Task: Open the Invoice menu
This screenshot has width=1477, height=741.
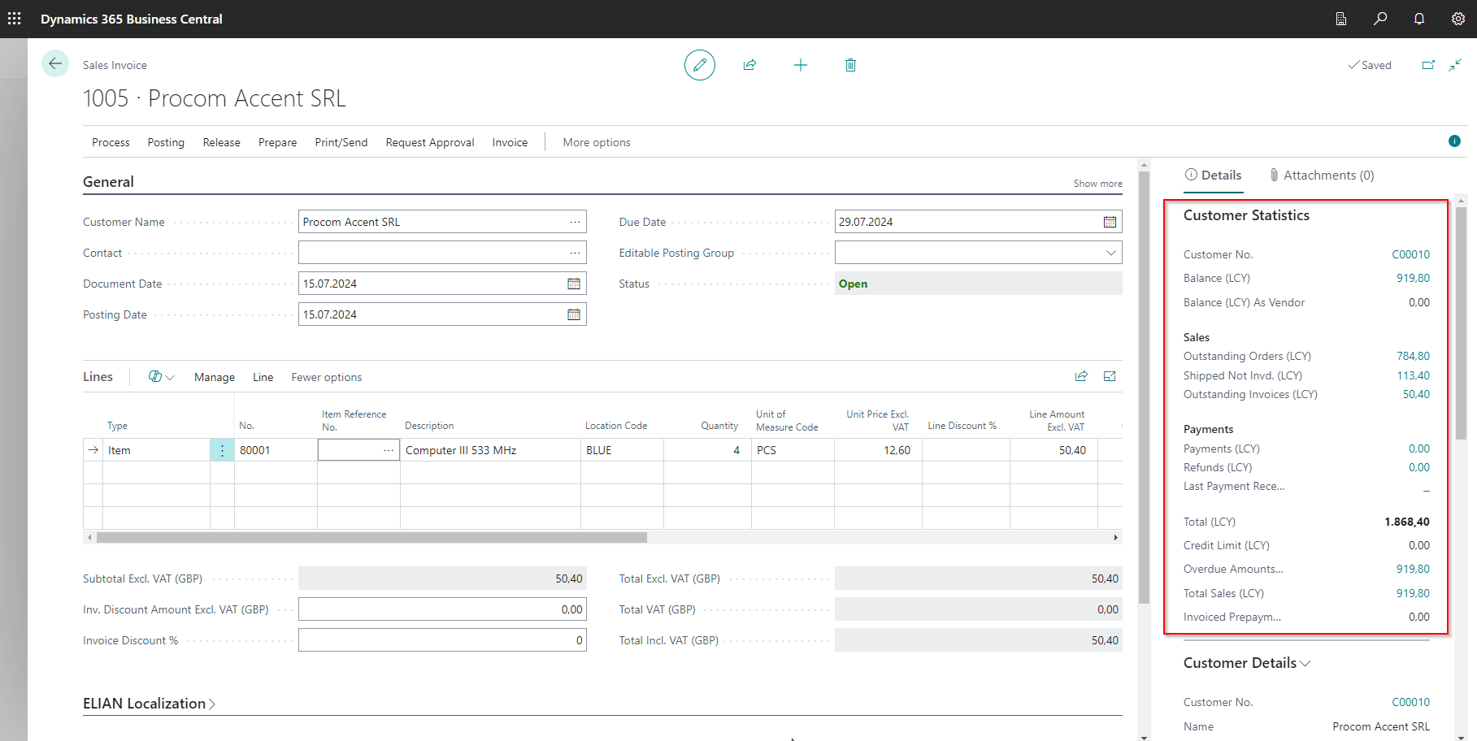Action: 510,142
